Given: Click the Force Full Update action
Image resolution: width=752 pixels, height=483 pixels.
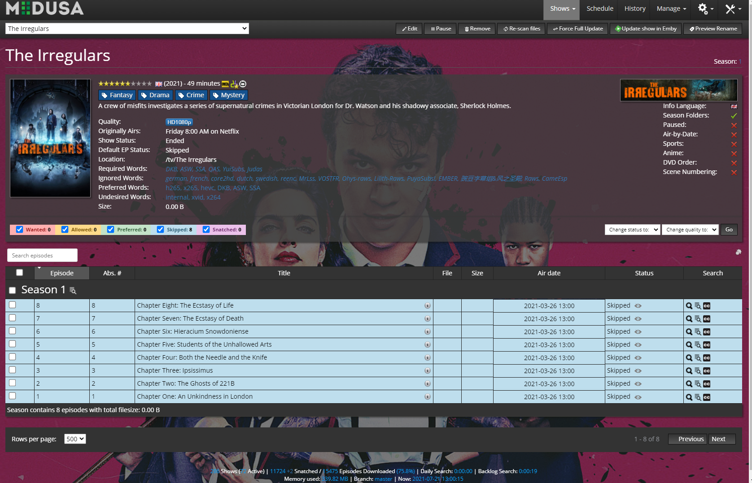Looking at the screenshot, I should click(577, 28).
